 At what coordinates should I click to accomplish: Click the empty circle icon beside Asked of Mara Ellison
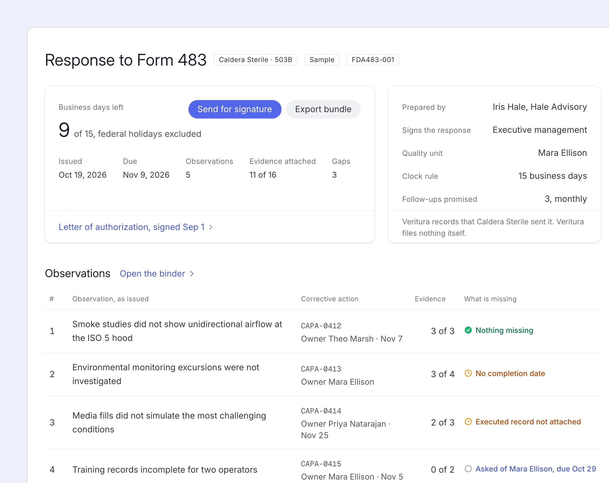click(468, 469)
